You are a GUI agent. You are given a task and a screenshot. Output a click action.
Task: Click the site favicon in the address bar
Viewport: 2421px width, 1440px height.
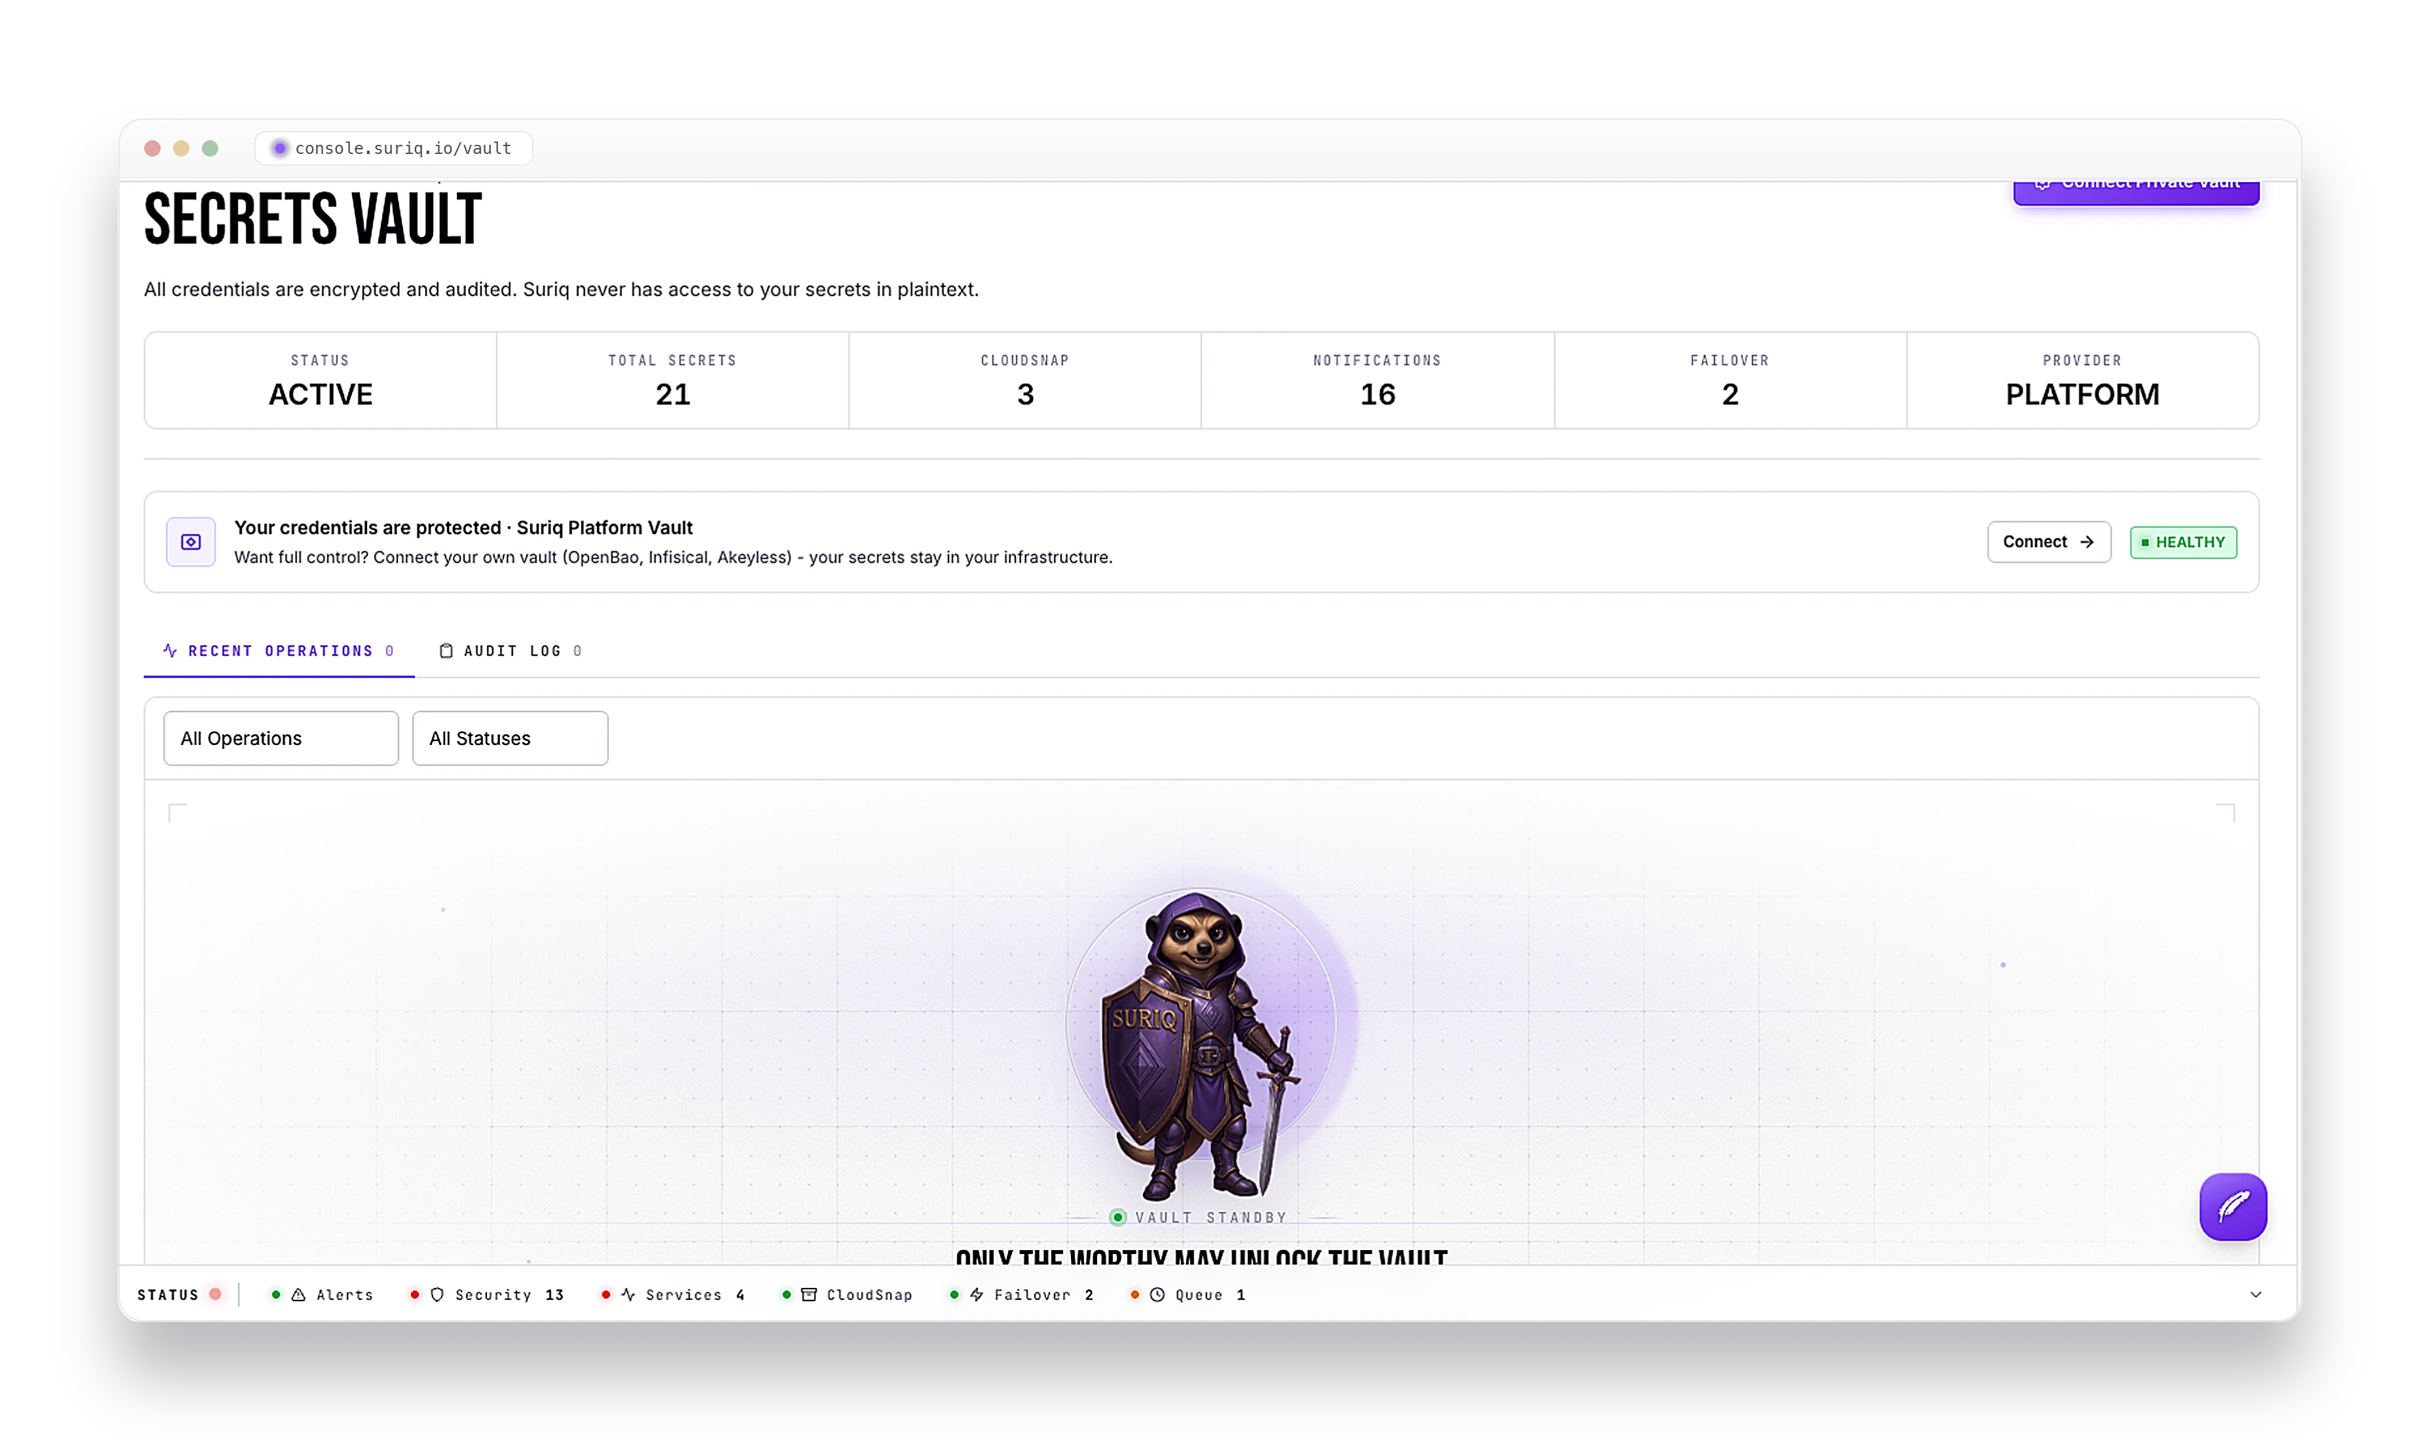280,149
